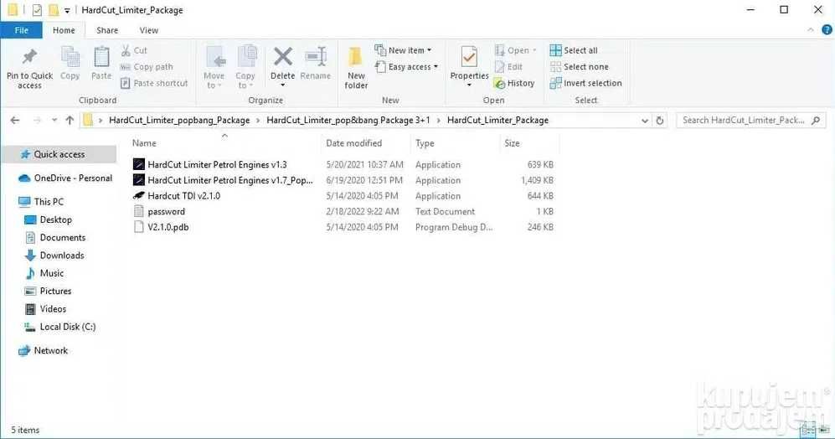Open the Easy access dropdown

coord(406,66)
